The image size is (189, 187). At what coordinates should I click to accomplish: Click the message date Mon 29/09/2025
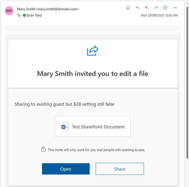pos(159,15)
